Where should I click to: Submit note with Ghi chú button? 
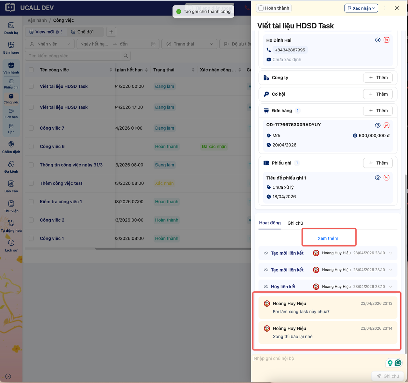pos(388,376)
